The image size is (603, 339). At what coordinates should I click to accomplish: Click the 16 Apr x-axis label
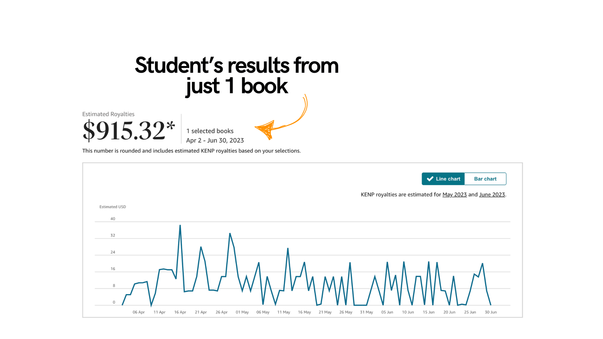click(180, 312)
